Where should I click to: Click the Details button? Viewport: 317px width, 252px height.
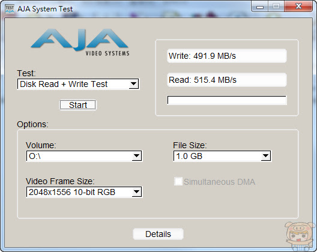[158, 234]
